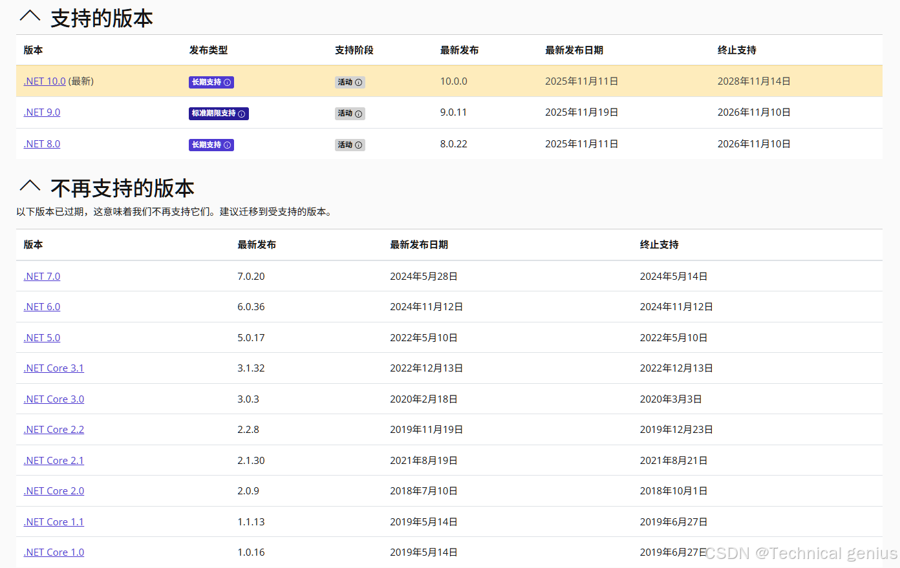Click the 6.0.36 release cell
Screen dimensions: 900x568
tap(251, 307)
